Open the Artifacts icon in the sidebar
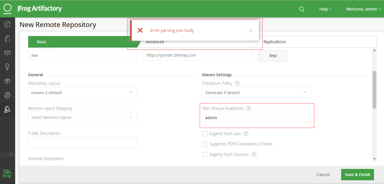The image size is (384, 184). coord(7,39)
